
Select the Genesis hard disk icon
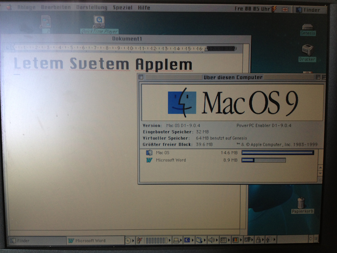308,30
